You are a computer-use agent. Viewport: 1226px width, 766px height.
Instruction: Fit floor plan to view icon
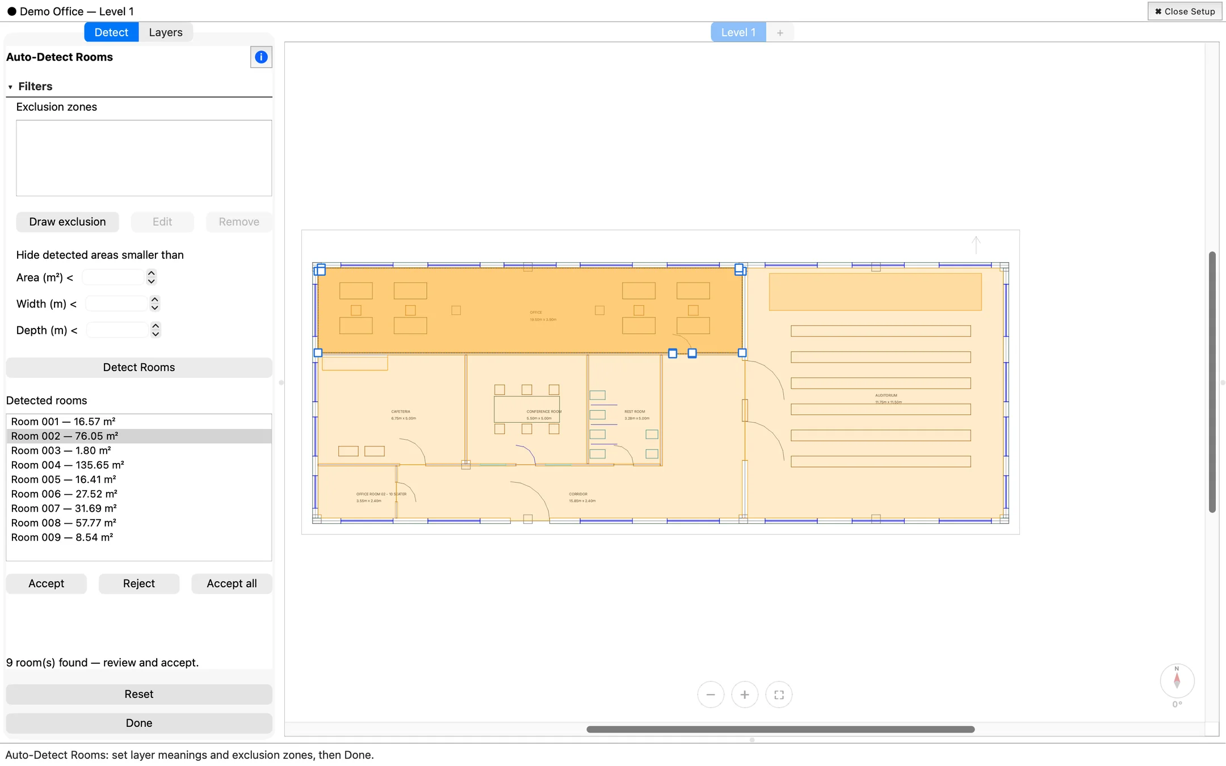tap(779, 695)
